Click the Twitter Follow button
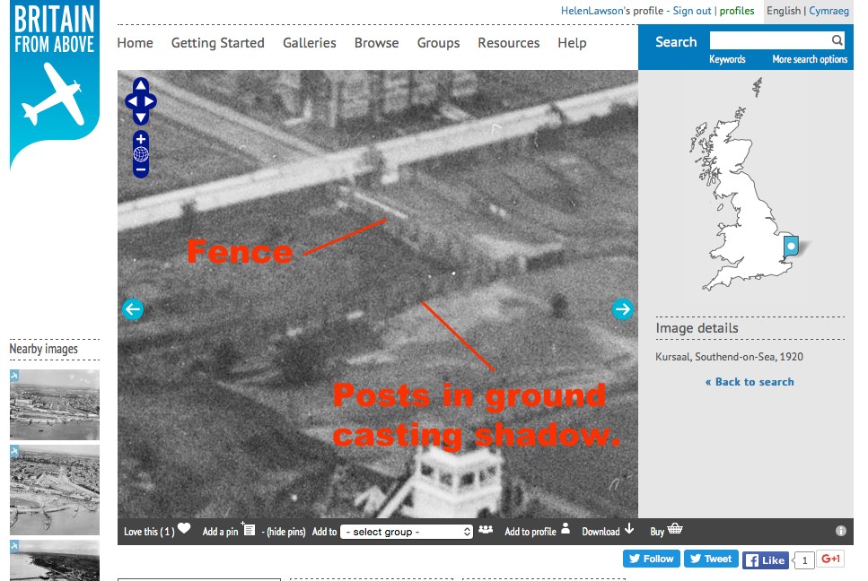 650,559
